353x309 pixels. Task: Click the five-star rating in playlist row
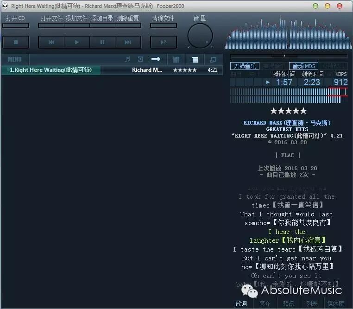[x=185, y=70]
